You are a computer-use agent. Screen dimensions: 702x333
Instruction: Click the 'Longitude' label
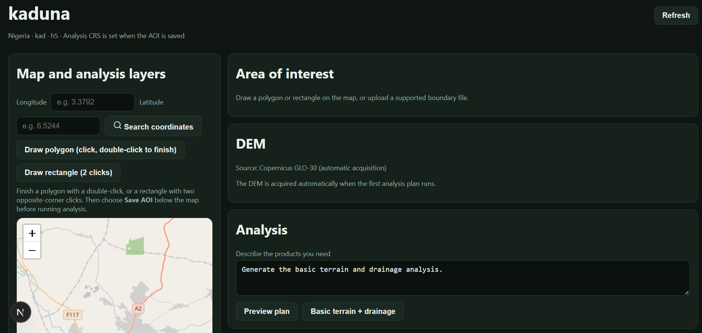[x=31, y=102]
